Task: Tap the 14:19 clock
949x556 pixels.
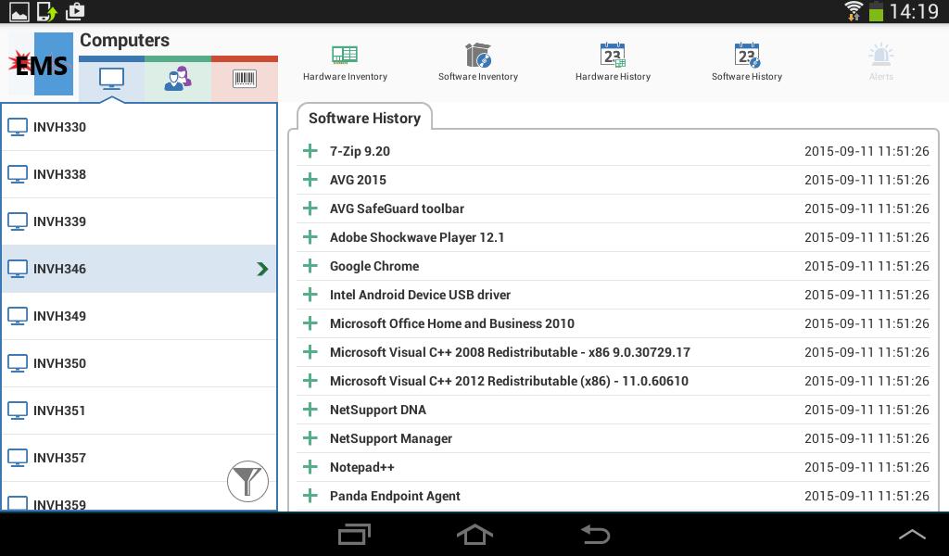Action: pos(914,11)
